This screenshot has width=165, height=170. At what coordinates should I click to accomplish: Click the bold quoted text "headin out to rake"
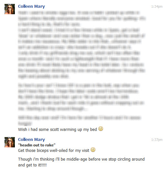point(37,145)
